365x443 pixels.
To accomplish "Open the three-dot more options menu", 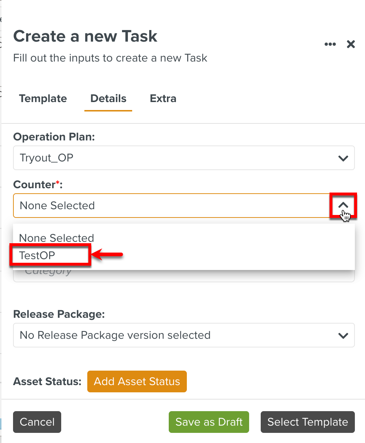I will pyautogui.click(x=330, y=44).
